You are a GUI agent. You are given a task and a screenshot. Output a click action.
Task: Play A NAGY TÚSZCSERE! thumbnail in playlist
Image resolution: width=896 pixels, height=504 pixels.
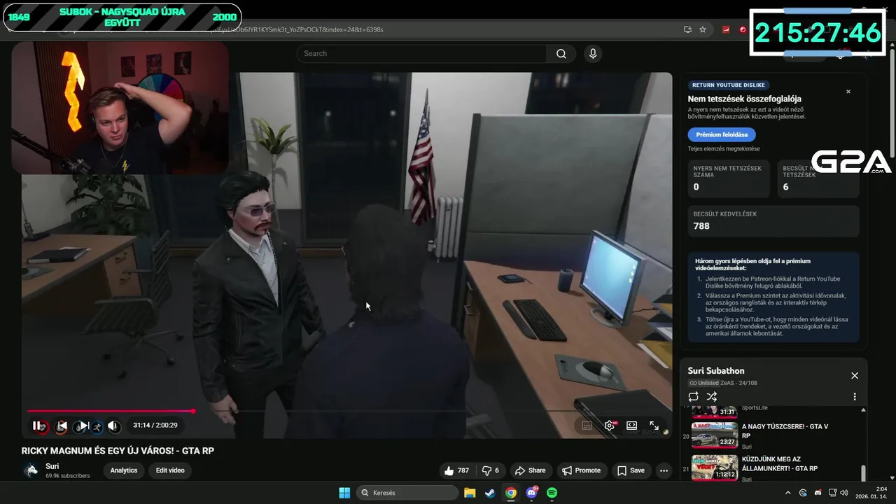[x=715, y=435]
